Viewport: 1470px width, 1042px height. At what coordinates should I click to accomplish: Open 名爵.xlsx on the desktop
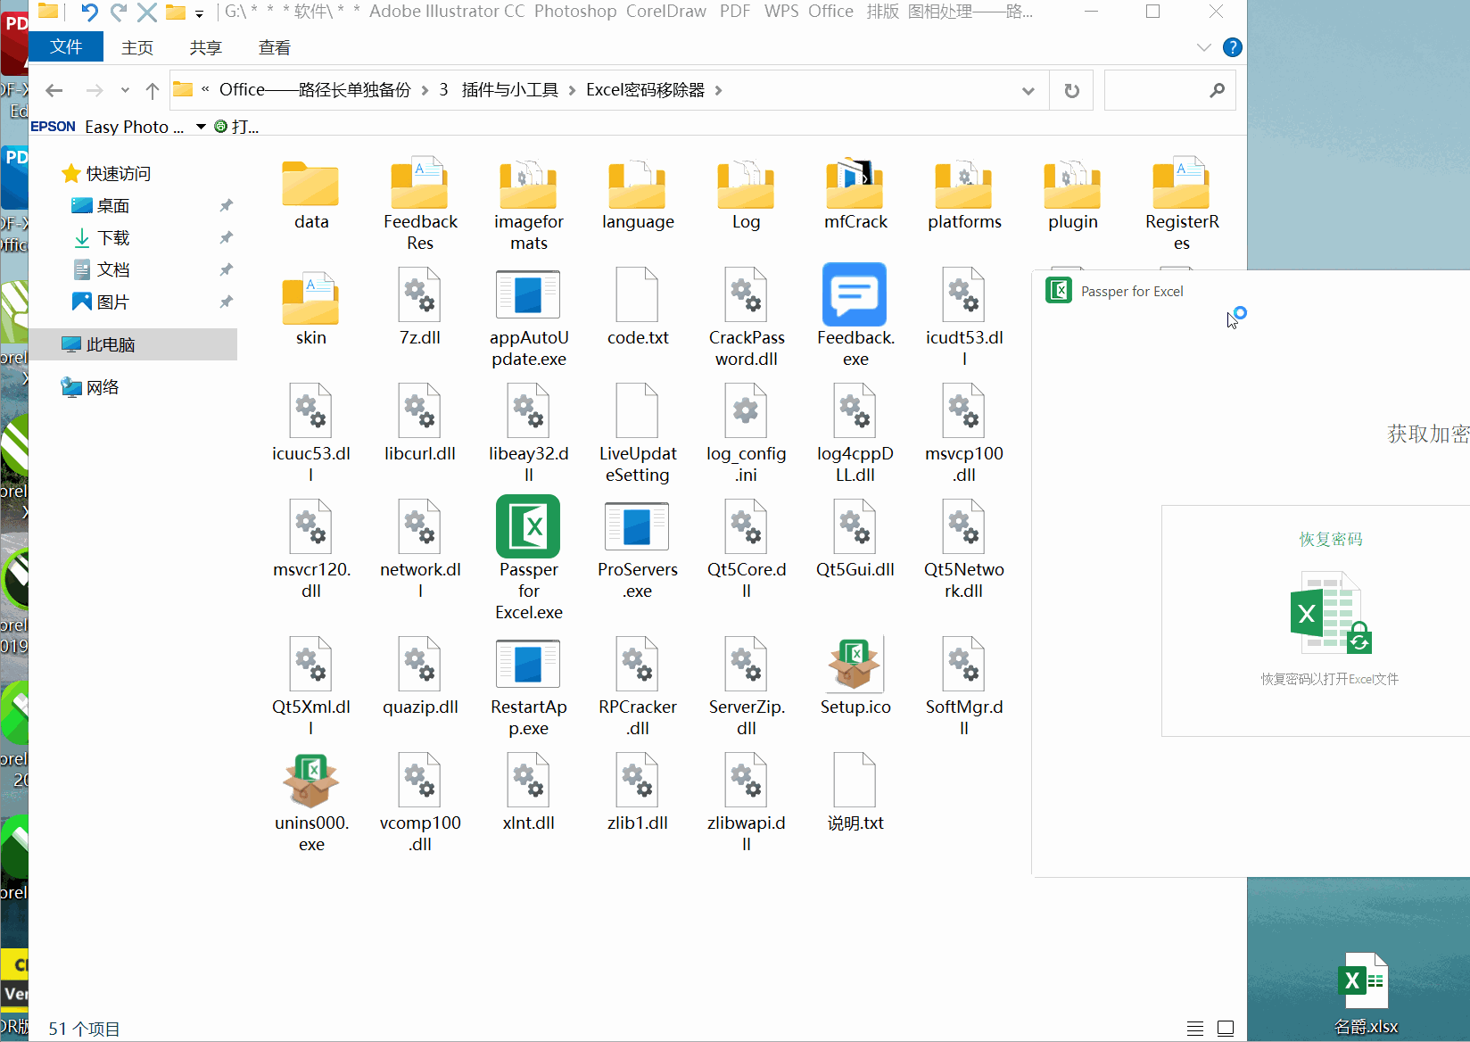(x=1366, y=994)
